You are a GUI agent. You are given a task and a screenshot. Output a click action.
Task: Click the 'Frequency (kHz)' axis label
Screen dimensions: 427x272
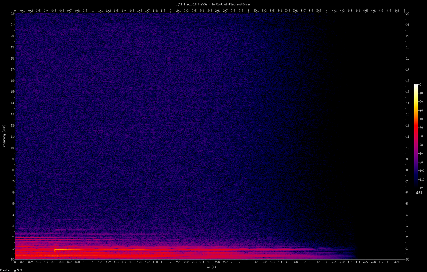coord(4,136)
